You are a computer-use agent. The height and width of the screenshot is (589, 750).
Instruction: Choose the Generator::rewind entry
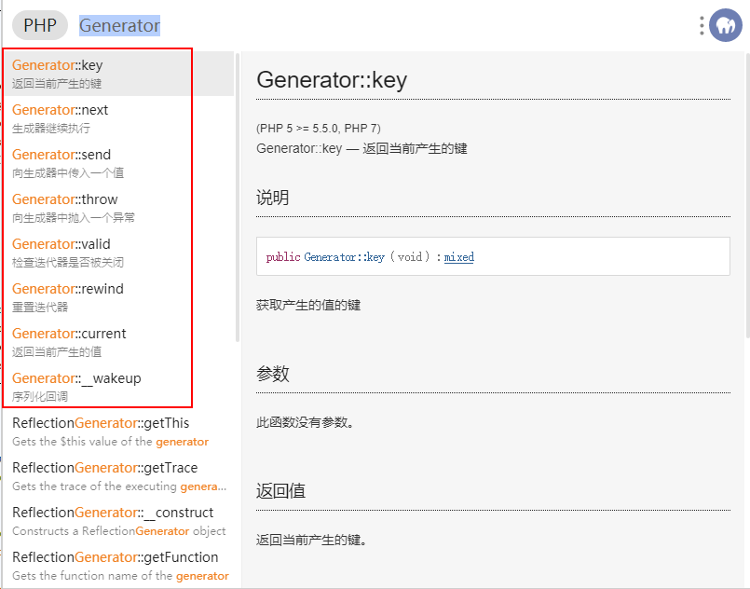point(118,297)
